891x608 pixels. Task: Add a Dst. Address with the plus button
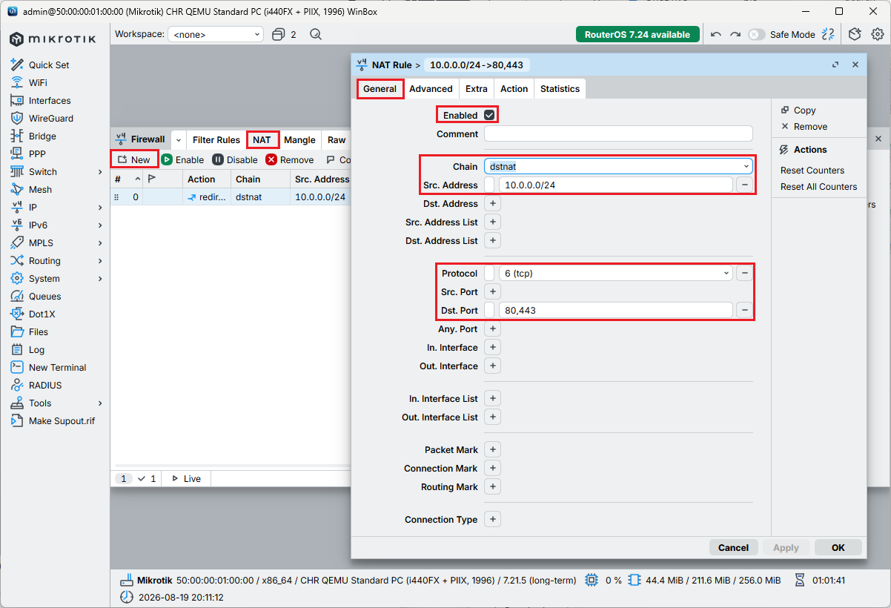pyautogui.click(x=493, y=203)
